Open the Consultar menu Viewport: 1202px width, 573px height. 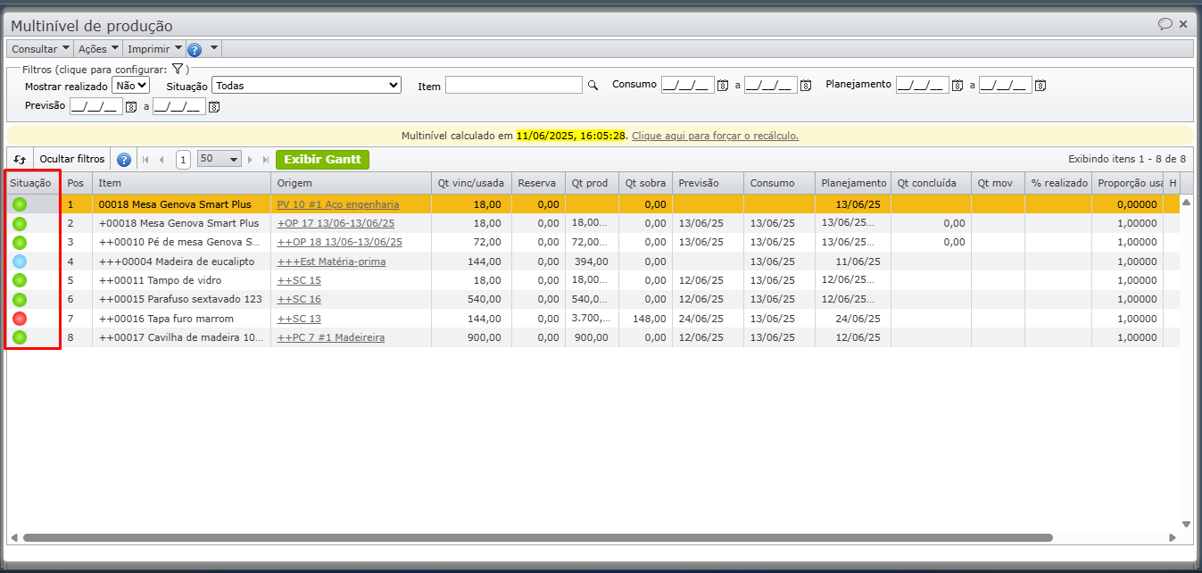click(40, 49)
